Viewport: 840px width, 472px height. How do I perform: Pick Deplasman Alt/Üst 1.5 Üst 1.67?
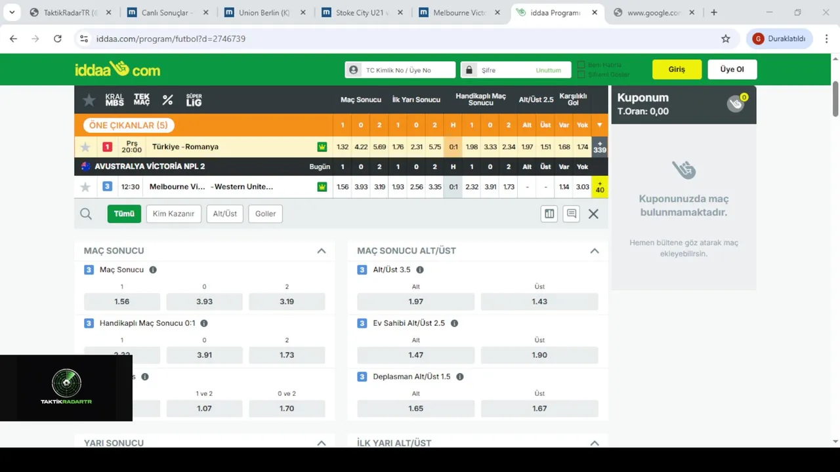pos(539,408)
